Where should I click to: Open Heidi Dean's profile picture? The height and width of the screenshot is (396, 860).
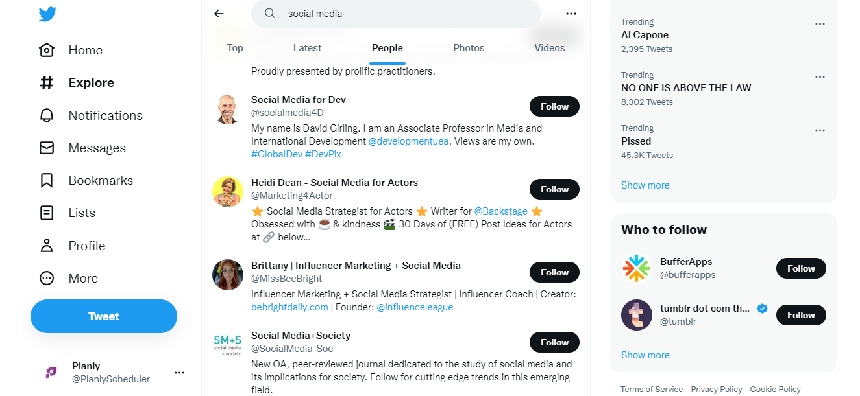[228, 192]
